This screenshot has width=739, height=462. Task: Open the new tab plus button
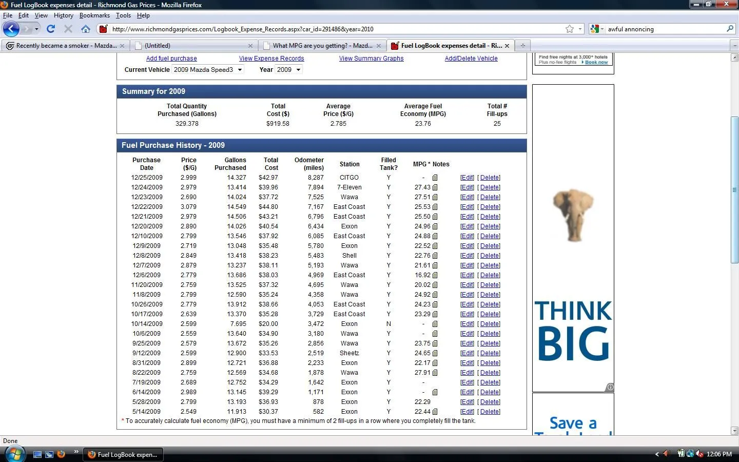(x=522, y=46)
